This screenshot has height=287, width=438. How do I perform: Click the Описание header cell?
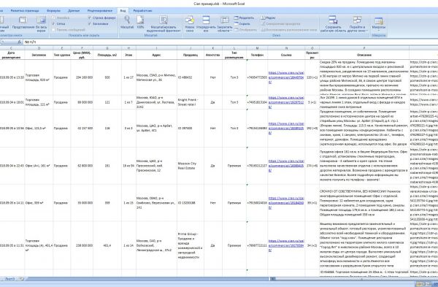click(364, 55)
